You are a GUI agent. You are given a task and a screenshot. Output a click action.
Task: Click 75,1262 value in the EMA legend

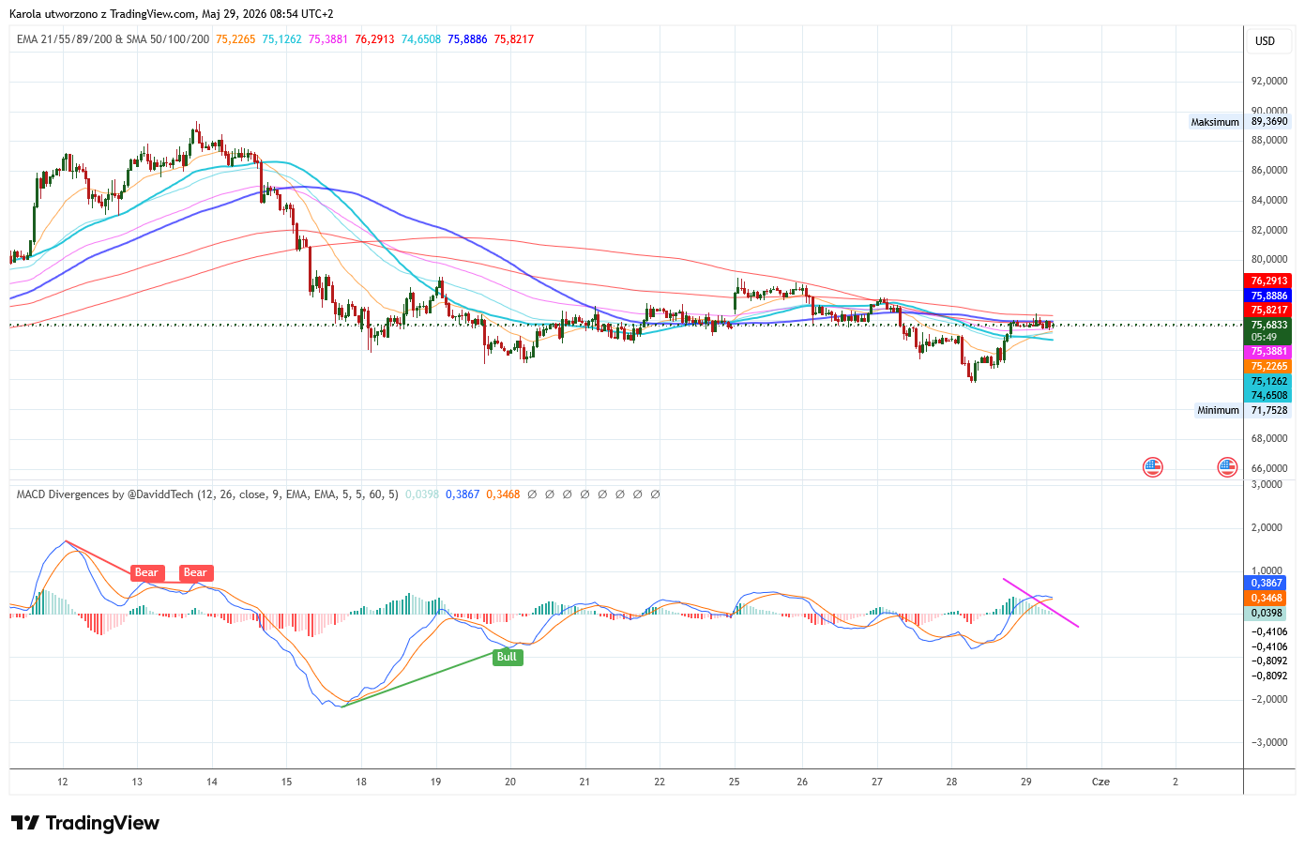[x=281, y=39]
